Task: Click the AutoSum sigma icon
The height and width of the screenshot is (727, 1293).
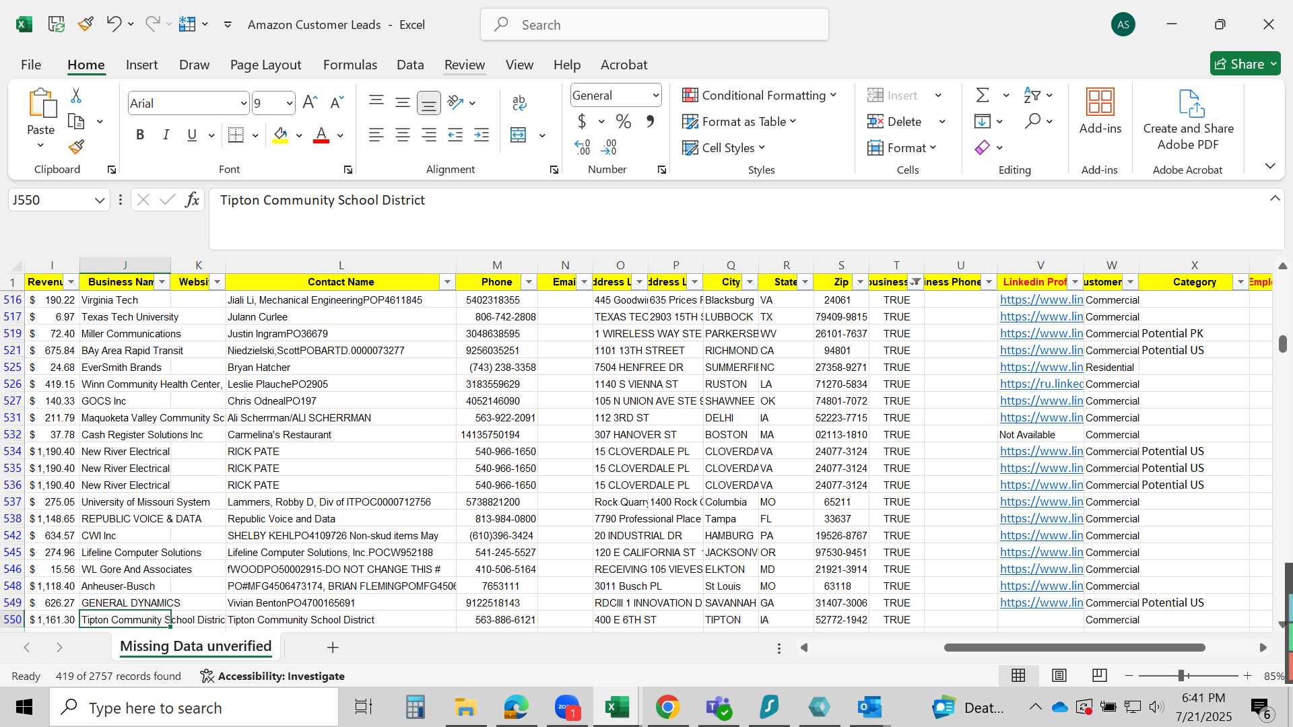Action: (x=983, y=95)
